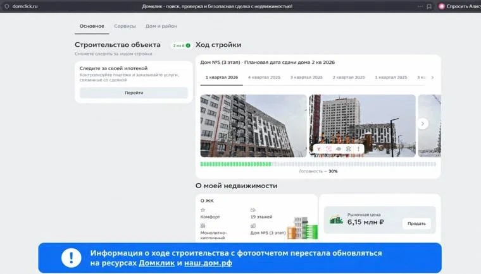
Task: Click the shield icon beside the domclick.ru address
Action: 6,6
